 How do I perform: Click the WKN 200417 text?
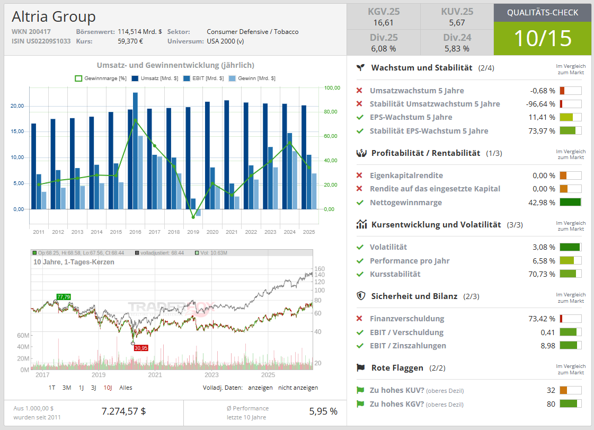[x=31, y=32]
